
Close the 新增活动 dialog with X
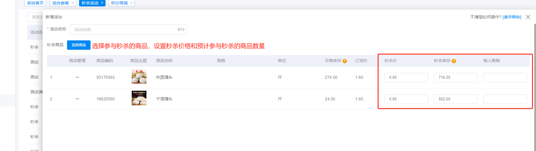tap(528, 17)
